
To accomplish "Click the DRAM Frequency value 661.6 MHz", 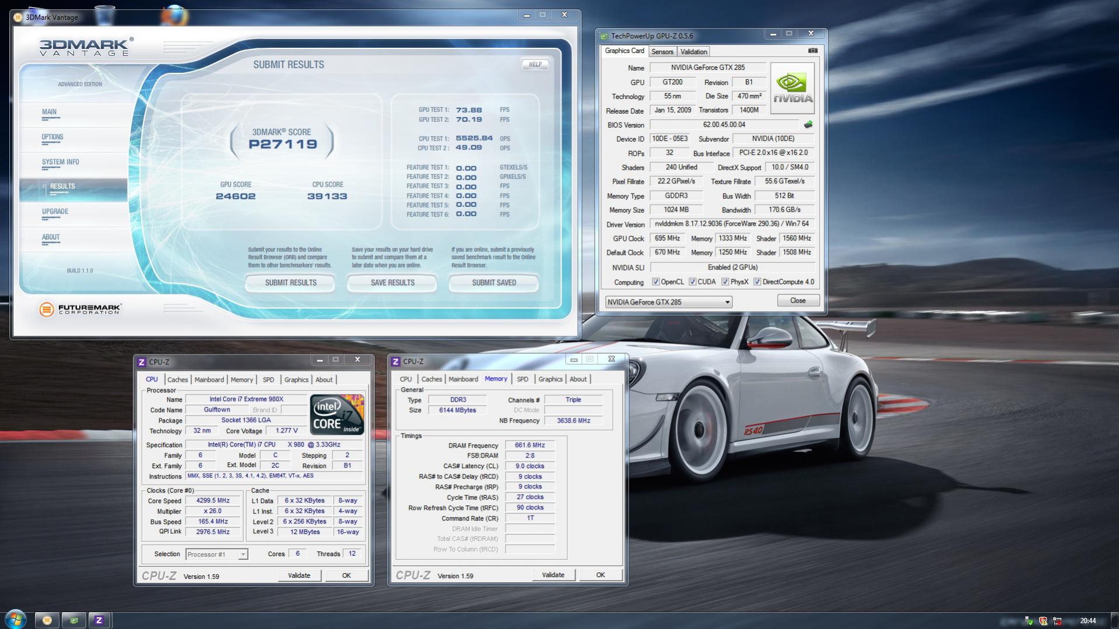I will [x=529, y=445].
